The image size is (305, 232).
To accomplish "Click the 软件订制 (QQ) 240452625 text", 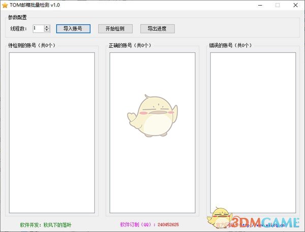I will click(x=149, y=224).
